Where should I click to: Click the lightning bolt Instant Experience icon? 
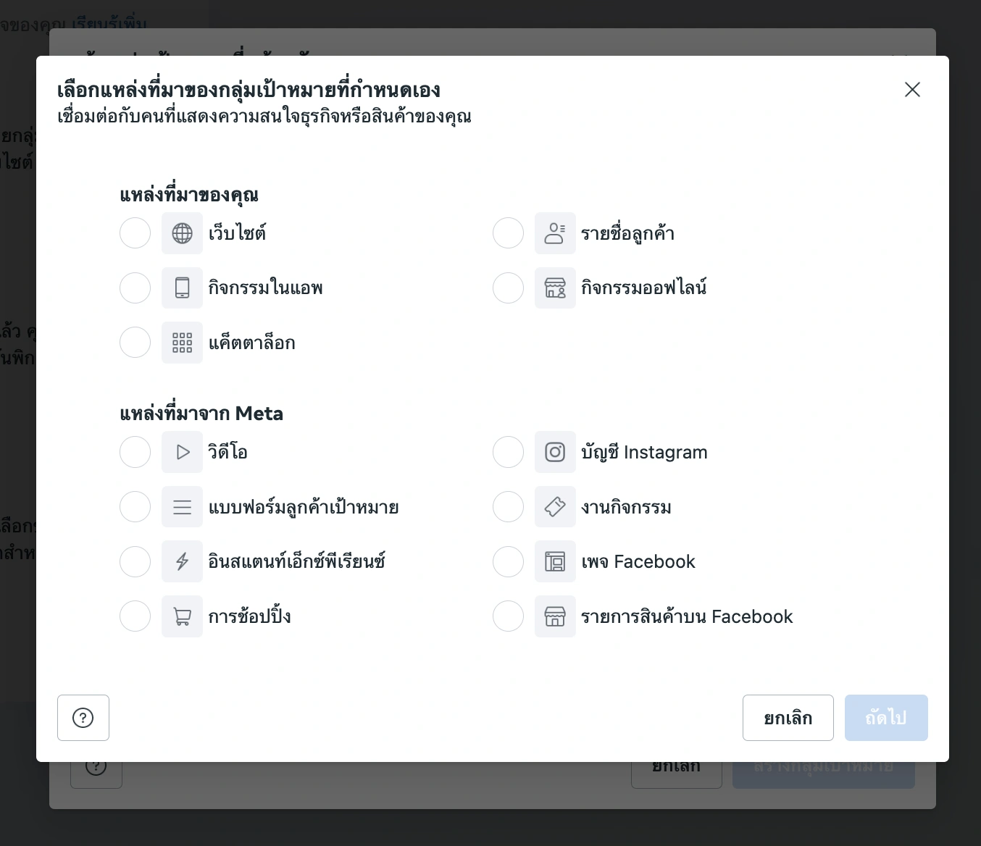pos(182,561)
